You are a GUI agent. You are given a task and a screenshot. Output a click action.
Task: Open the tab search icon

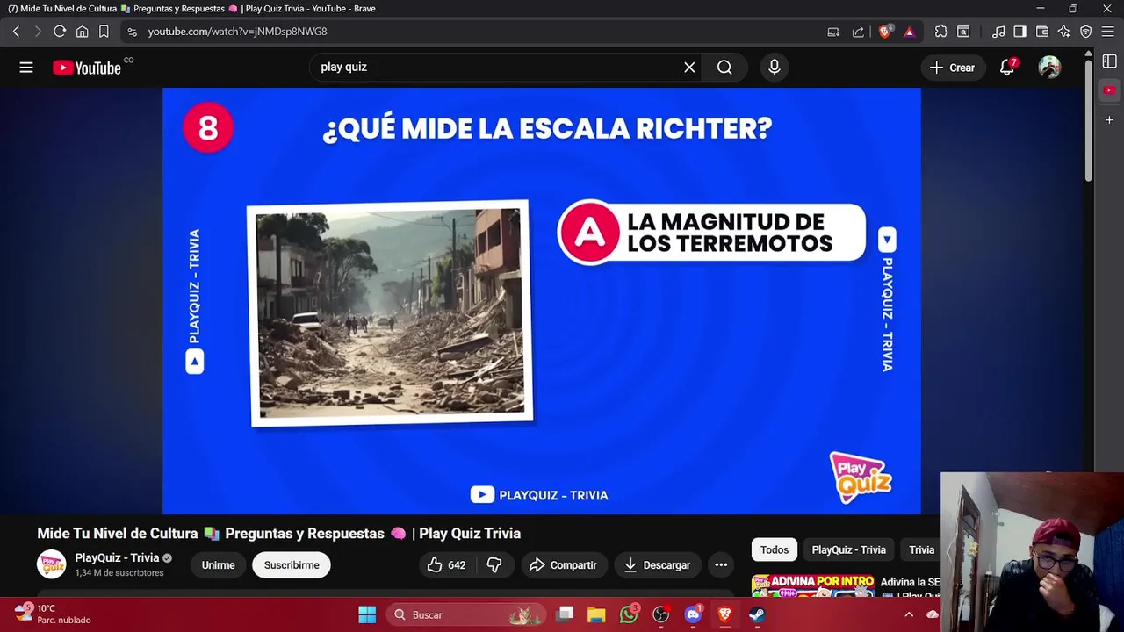(x=963, y=32)
